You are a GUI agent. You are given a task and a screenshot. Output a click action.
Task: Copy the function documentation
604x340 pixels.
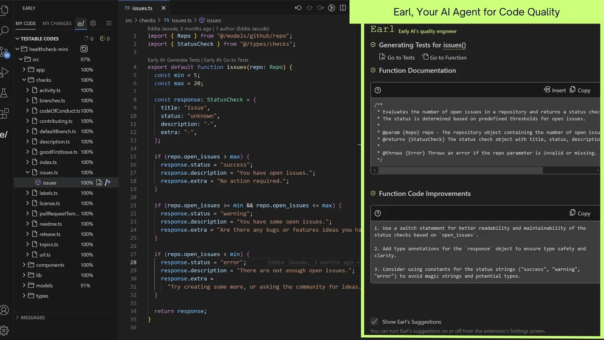coord(580,90)
